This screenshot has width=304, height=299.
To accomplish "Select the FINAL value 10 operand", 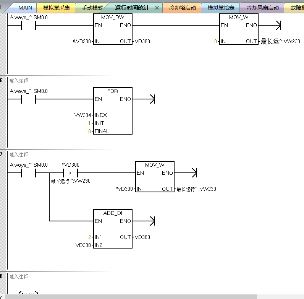I will pyautogui.click(x=88, y=131).
